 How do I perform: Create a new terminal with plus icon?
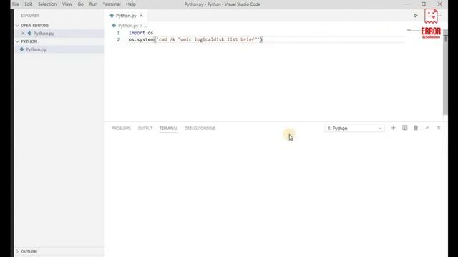[x=393, y=128]
